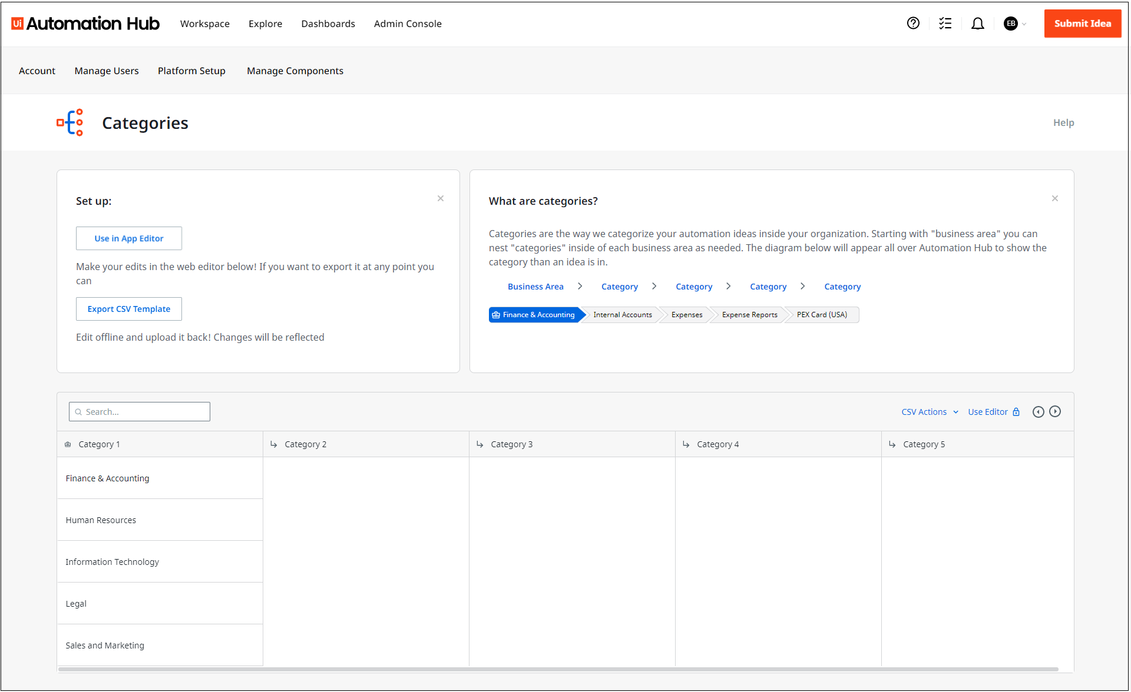Click the lock icon beside Use Editor
The image size is (1131, 692).
click(1016, 412)
